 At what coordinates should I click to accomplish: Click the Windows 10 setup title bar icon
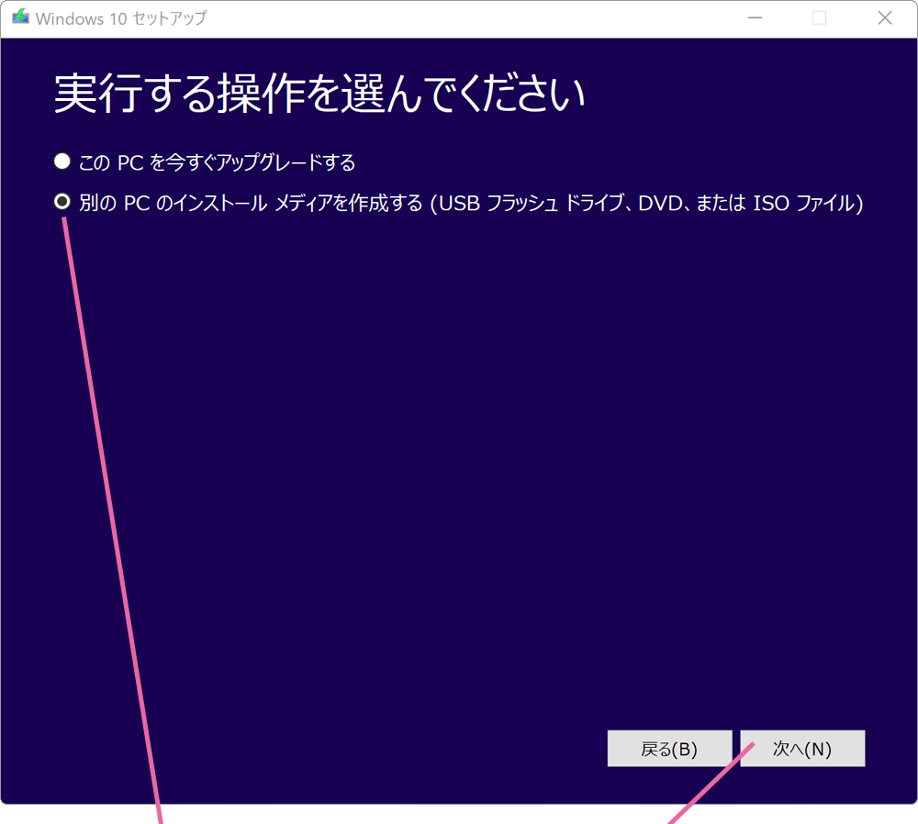[20, 17]
